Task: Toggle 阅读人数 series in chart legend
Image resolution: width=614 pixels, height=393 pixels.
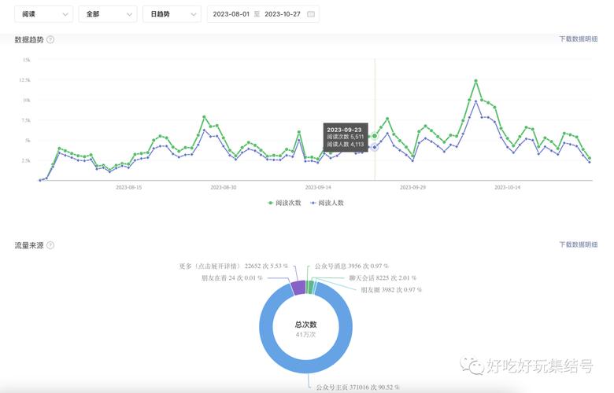Action: (327, 203)
